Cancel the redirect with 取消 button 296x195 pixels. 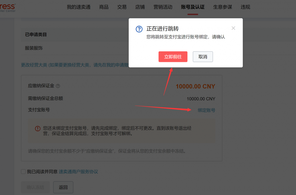(x=203, y=57)
